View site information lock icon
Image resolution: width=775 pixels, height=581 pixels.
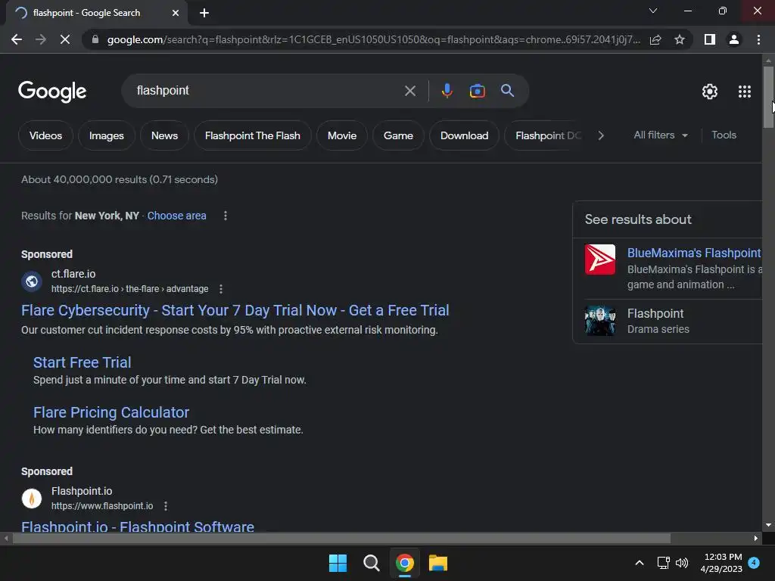(x=95, y=39)
